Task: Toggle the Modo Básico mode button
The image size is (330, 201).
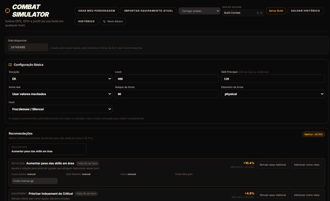Action: pos(113,21)
